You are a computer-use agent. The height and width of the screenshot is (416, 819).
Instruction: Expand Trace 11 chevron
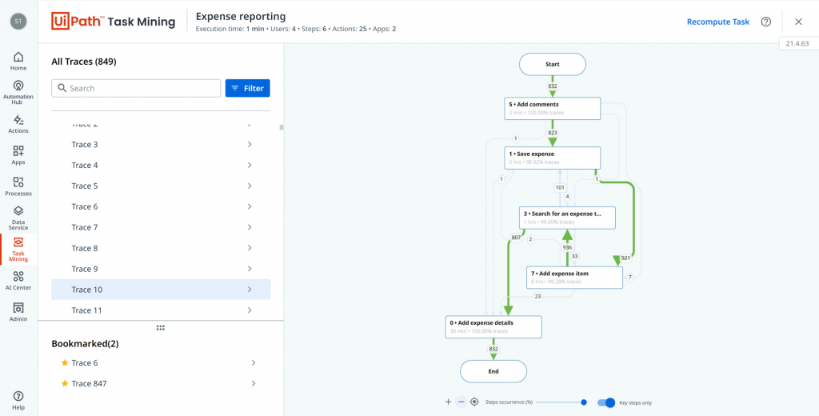pos(250,310)
